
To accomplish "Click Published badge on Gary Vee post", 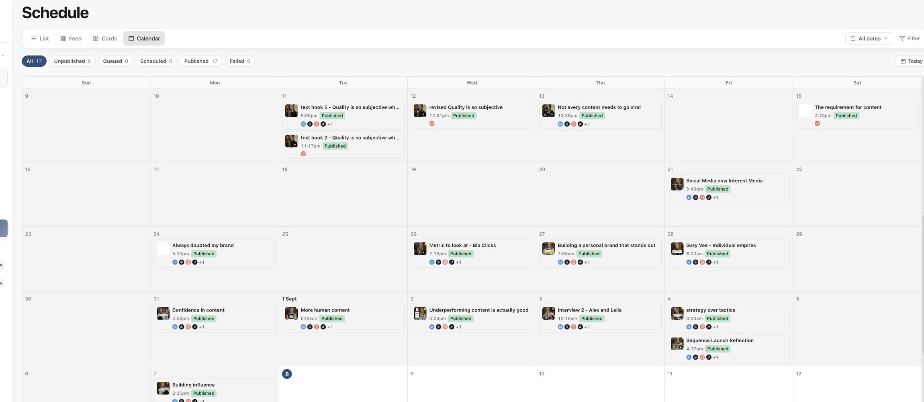I will 718,254.
